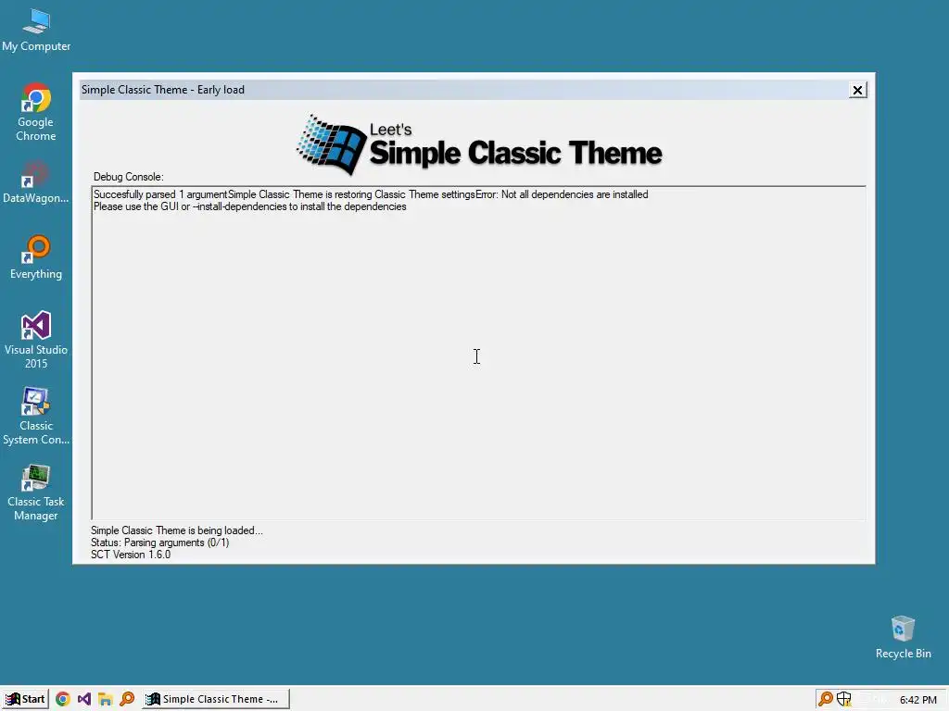Image resolution: width=949 pixels, height=711 pixels.
Task: Open the My Computer desktop icon
Action: 36,31
